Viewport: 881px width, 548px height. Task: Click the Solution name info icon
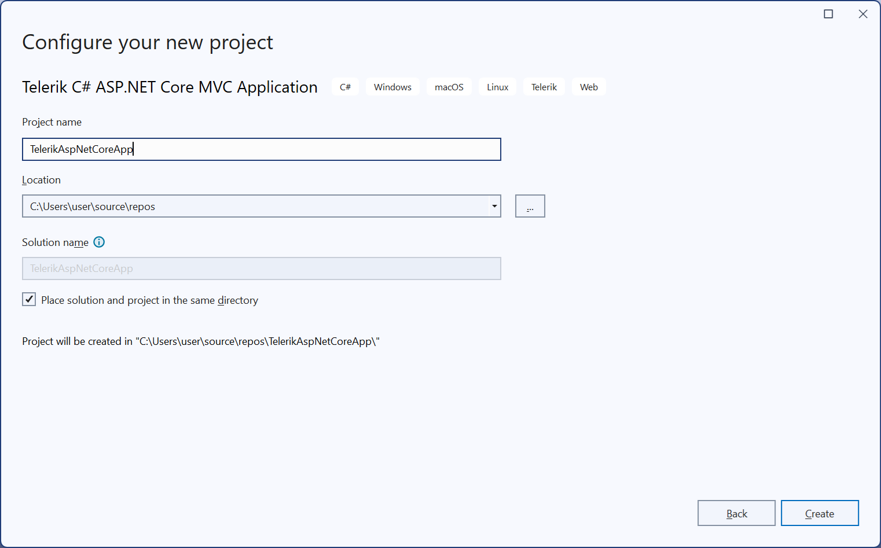point(98,242)
